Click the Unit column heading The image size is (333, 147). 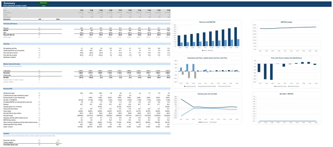(40, 19)
